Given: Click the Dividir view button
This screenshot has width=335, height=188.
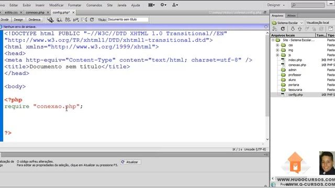Looking at the screenshot, I should [5, 20].
